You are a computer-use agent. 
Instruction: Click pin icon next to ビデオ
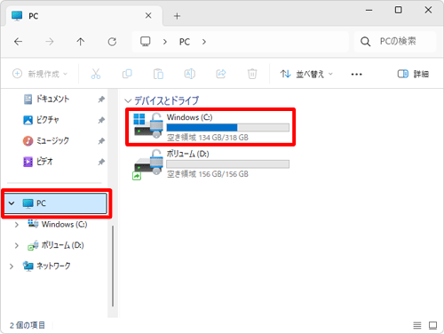coord(101,162)
